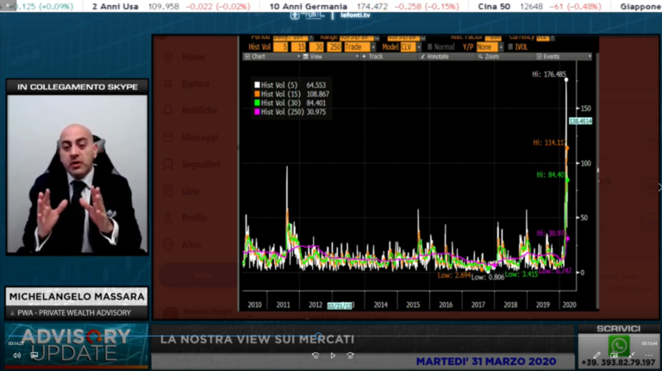The height and width of the screenshot is (371, 662).
Task: Open the View dropdown menu
Action: click(x=330, y=56)
